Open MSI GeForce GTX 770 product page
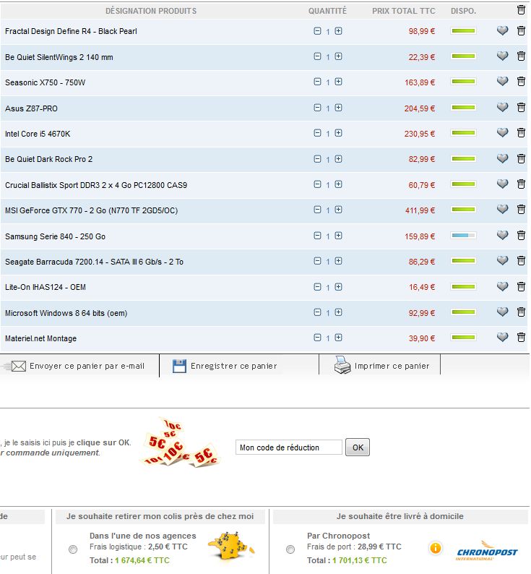Image resolution: width=531 pixels, height=574 pixels. pyautogui.click(x=92, y=210)
